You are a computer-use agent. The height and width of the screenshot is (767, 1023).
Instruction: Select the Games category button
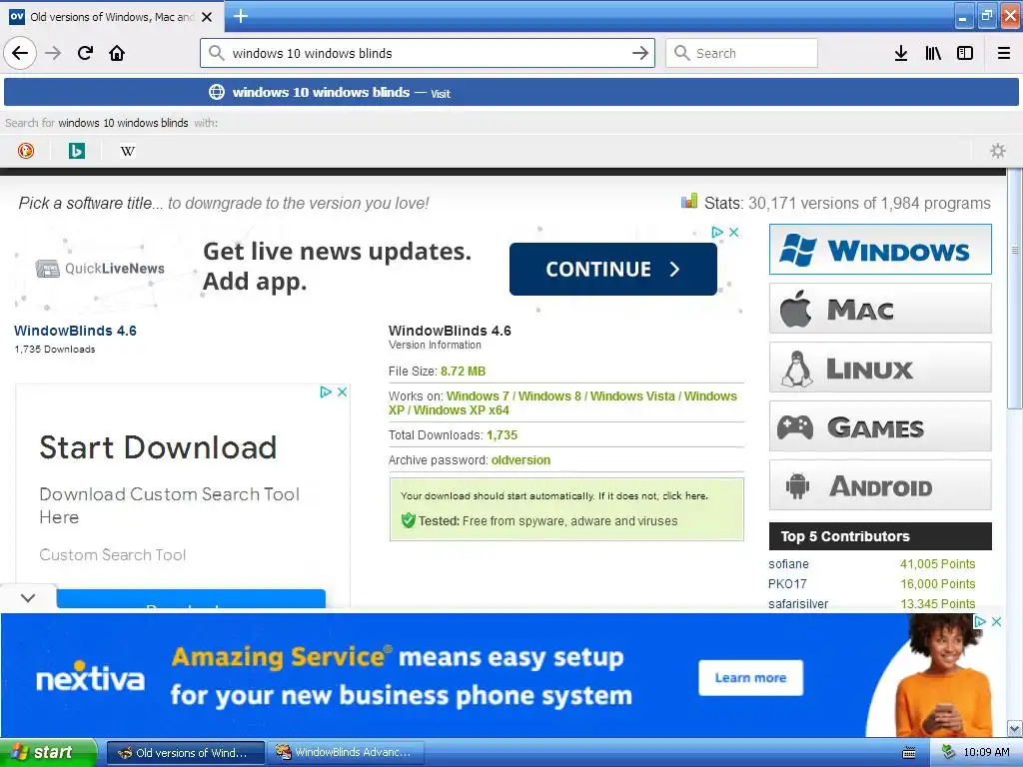[x=880, y=426]
